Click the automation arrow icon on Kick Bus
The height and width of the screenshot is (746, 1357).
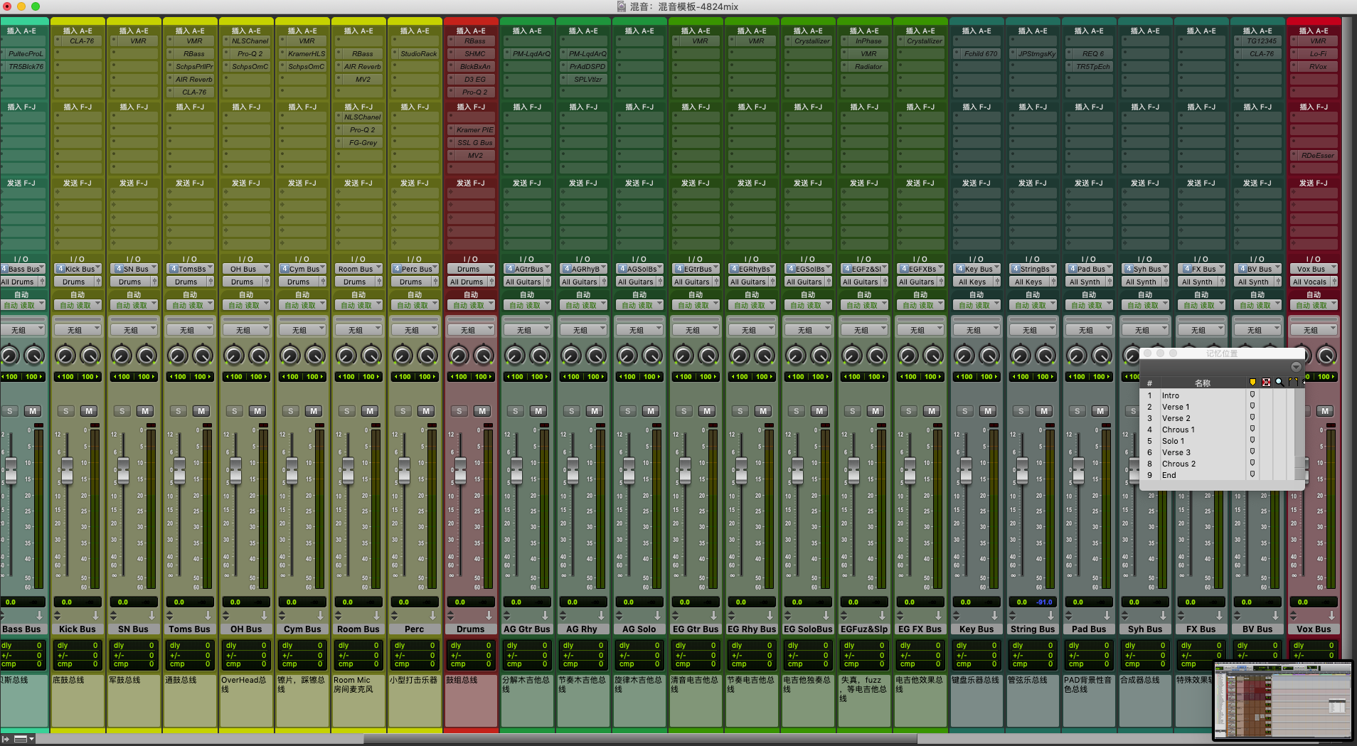pyautogui.click(x=96, y=615)
